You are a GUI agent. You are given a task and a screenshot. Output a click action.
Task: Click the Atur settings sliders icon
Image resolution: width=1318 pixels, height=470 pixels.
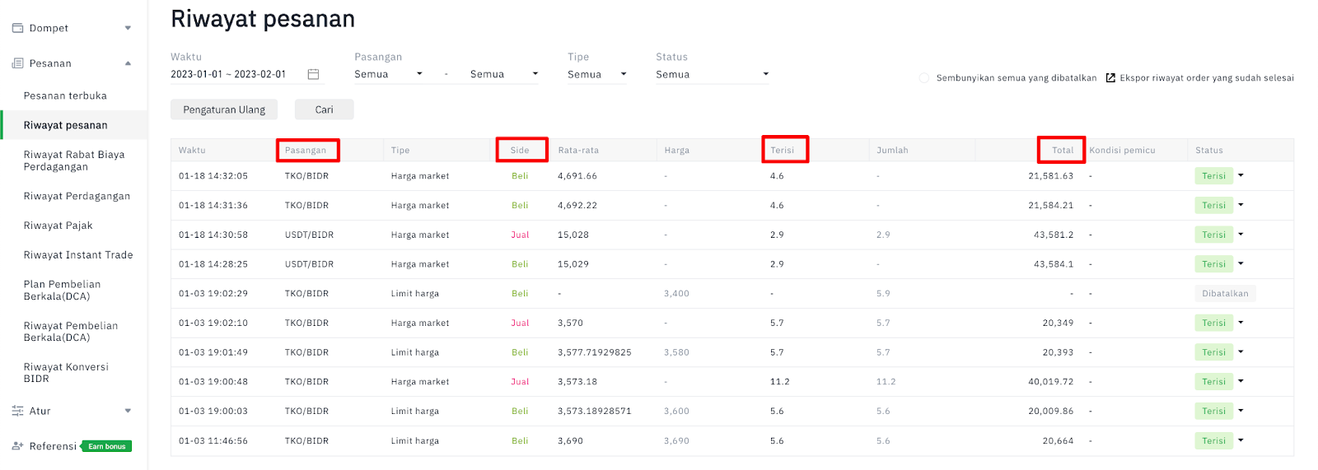point(17,411)
